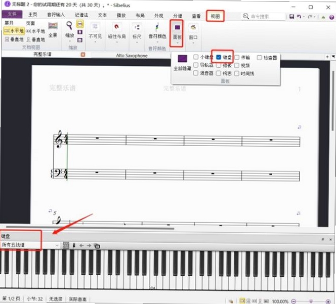Viewport: 336px width, 304px height.
Task: Click the right arrow in keyboard panel
Action: [x=89, y=245]
